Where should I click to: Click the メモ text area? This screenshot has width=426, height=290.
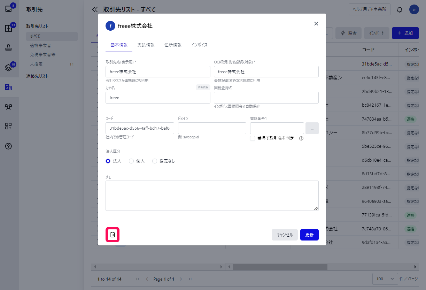(x=212, y=196)
